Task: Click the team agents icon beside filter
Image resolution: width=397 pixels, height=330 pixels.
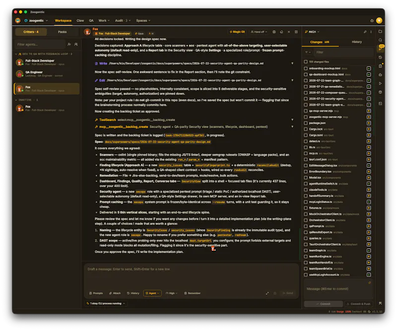Action: [x=76, y=44]
